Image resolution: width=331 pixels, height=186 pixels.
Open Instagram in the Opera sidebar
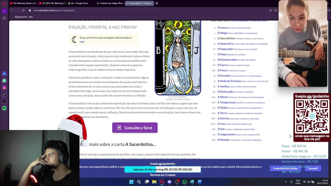tap(4, 88)
